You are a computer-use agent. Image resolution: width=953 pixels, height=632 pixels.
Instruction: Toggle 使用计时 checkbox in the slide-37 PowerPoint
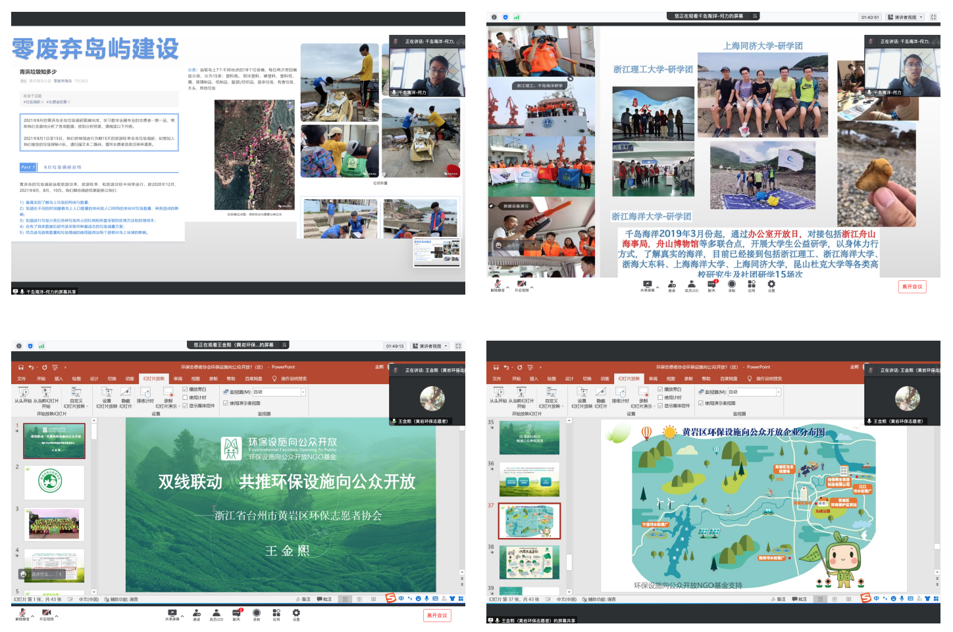point(660,397)
